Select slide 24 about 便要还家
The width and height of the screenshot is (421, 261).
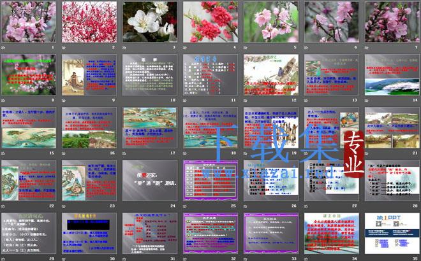coord(150,180)
